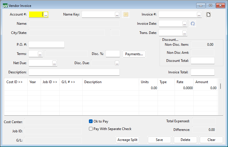
Task: Click the Difference value 0.00
Action: [212, 130]
